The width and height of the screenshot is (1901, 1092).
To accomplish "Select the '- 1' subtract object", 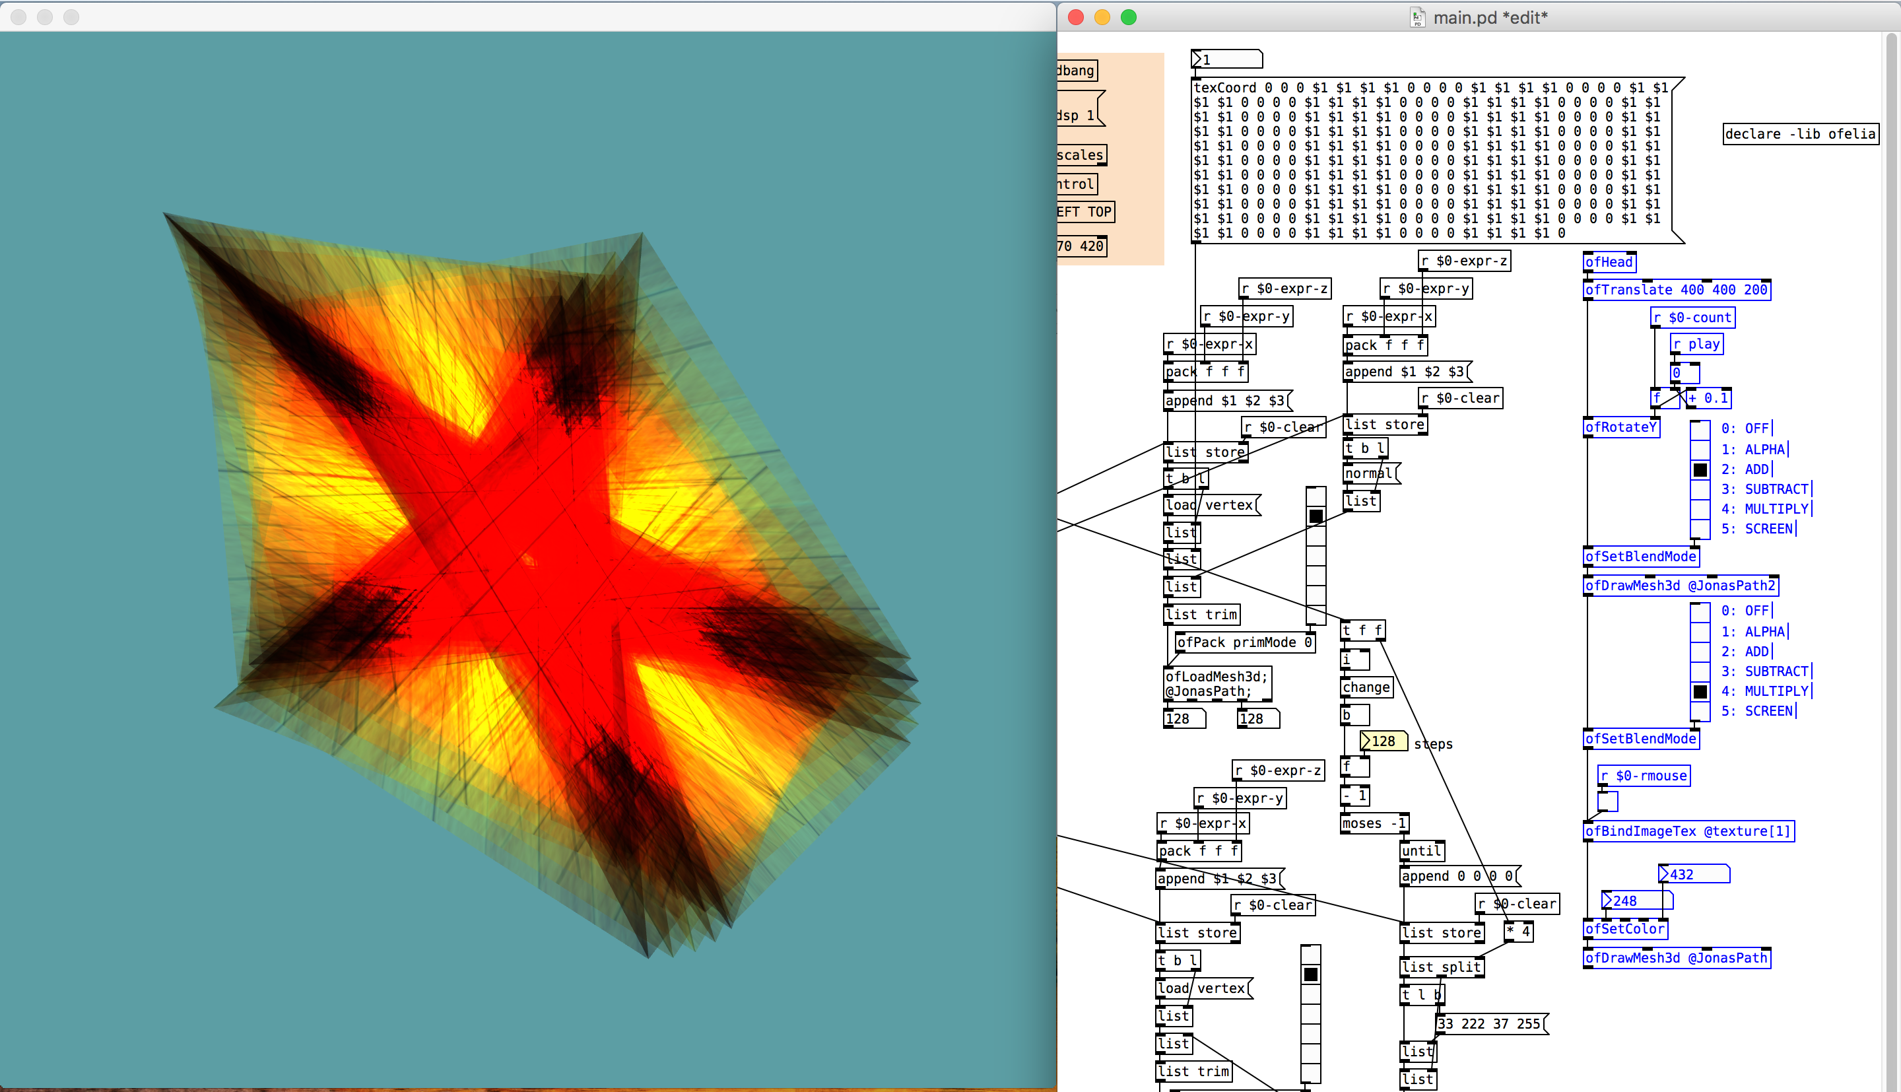I will coord(1355,796).
